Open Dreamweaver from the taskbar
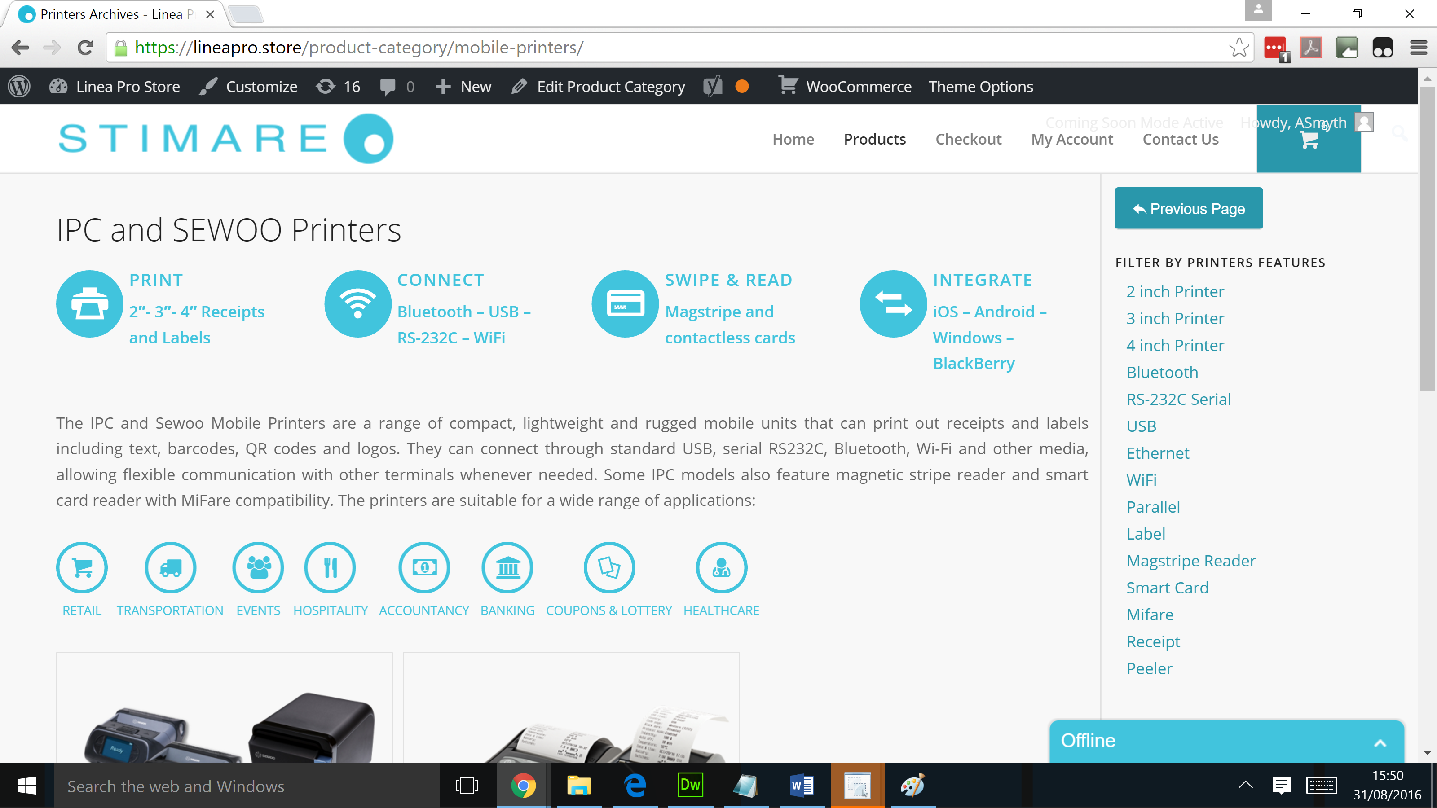The image size is (1437, 808). (690, 785)
